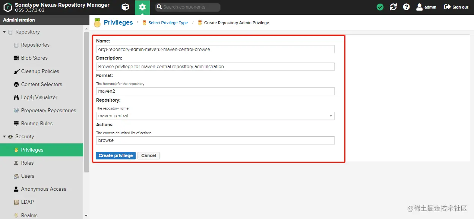Click the Roles icon in sidebar

16,163
